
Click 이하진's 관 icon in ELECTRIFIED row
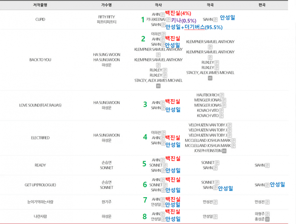[x=163, y=133]
